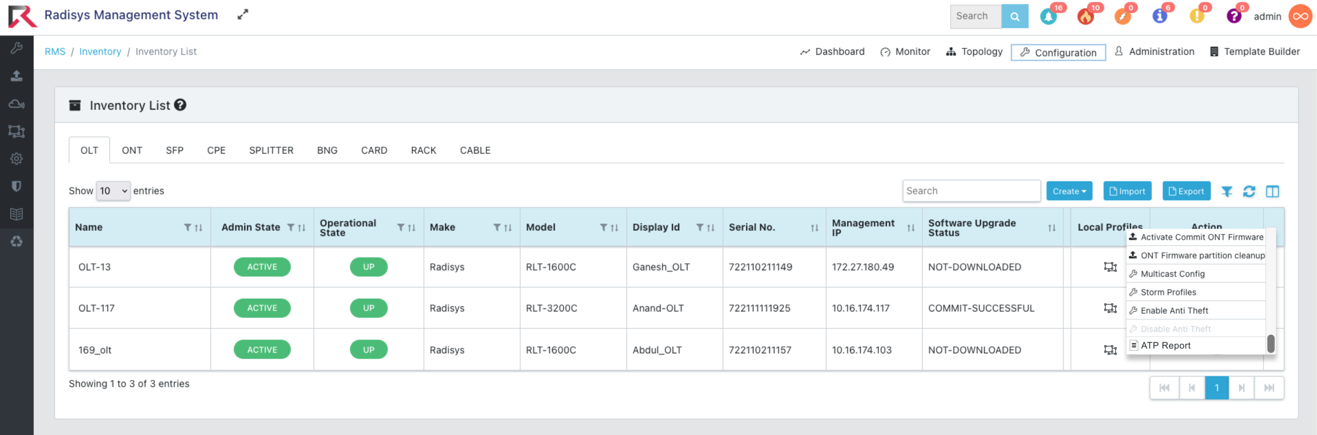This screenshot has height=435, width=1317.
Task: Sort the table by Serial No.
Action: (814, 228)
